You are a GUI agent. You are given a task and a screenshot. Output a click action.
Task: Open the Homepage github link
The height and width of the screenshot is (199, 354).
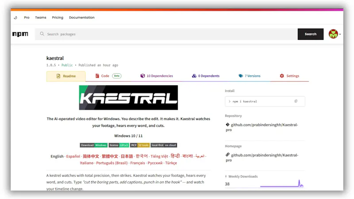pyautogui.click(x=262, y=157)
